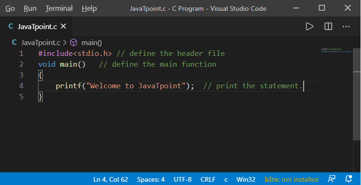
Task: Change the CRLF end-of-line sequence
Action: pyautogui.click(x=208, y=179)
